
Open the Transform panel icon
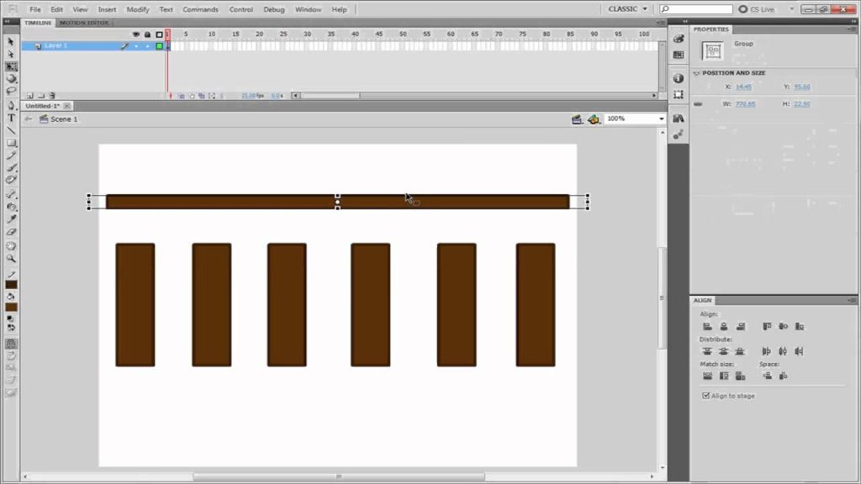click(679, 94)
